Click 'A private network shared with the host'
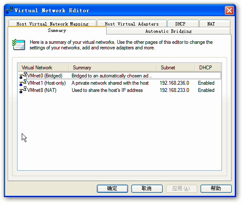The image size is (242, 203). 110,83
